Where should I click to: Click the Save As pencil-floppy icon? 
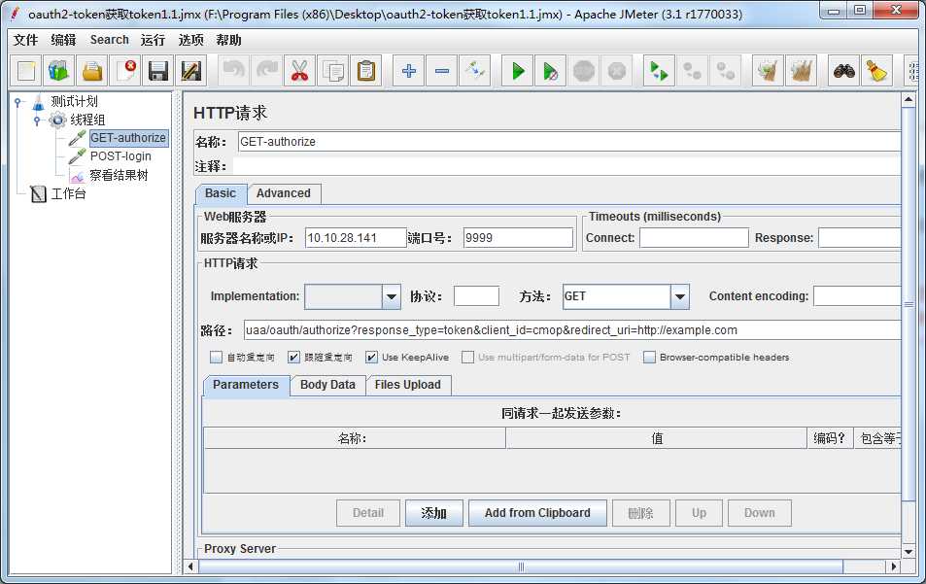(191, 71)
